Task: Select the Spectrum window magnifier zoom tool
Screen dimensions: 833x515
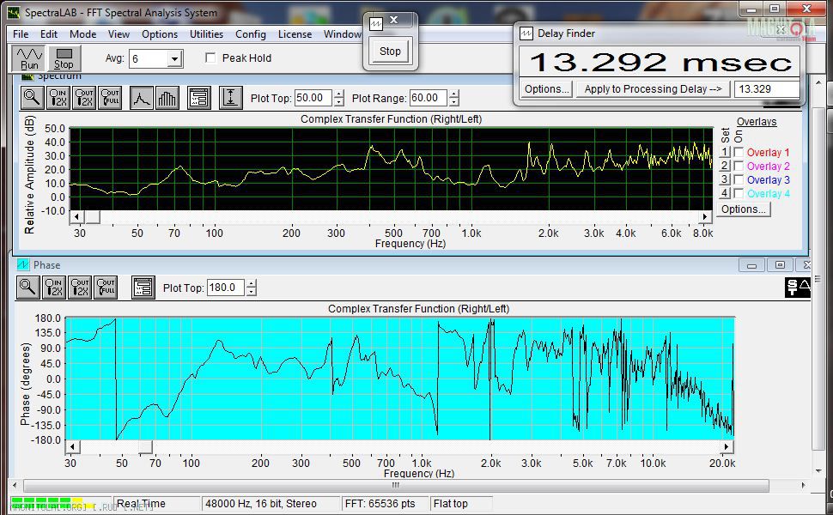Action: point(32,98)
